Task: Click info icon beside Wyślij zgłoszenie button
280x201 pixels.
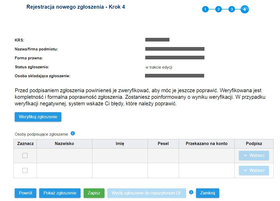Action: tap(191, 192)
